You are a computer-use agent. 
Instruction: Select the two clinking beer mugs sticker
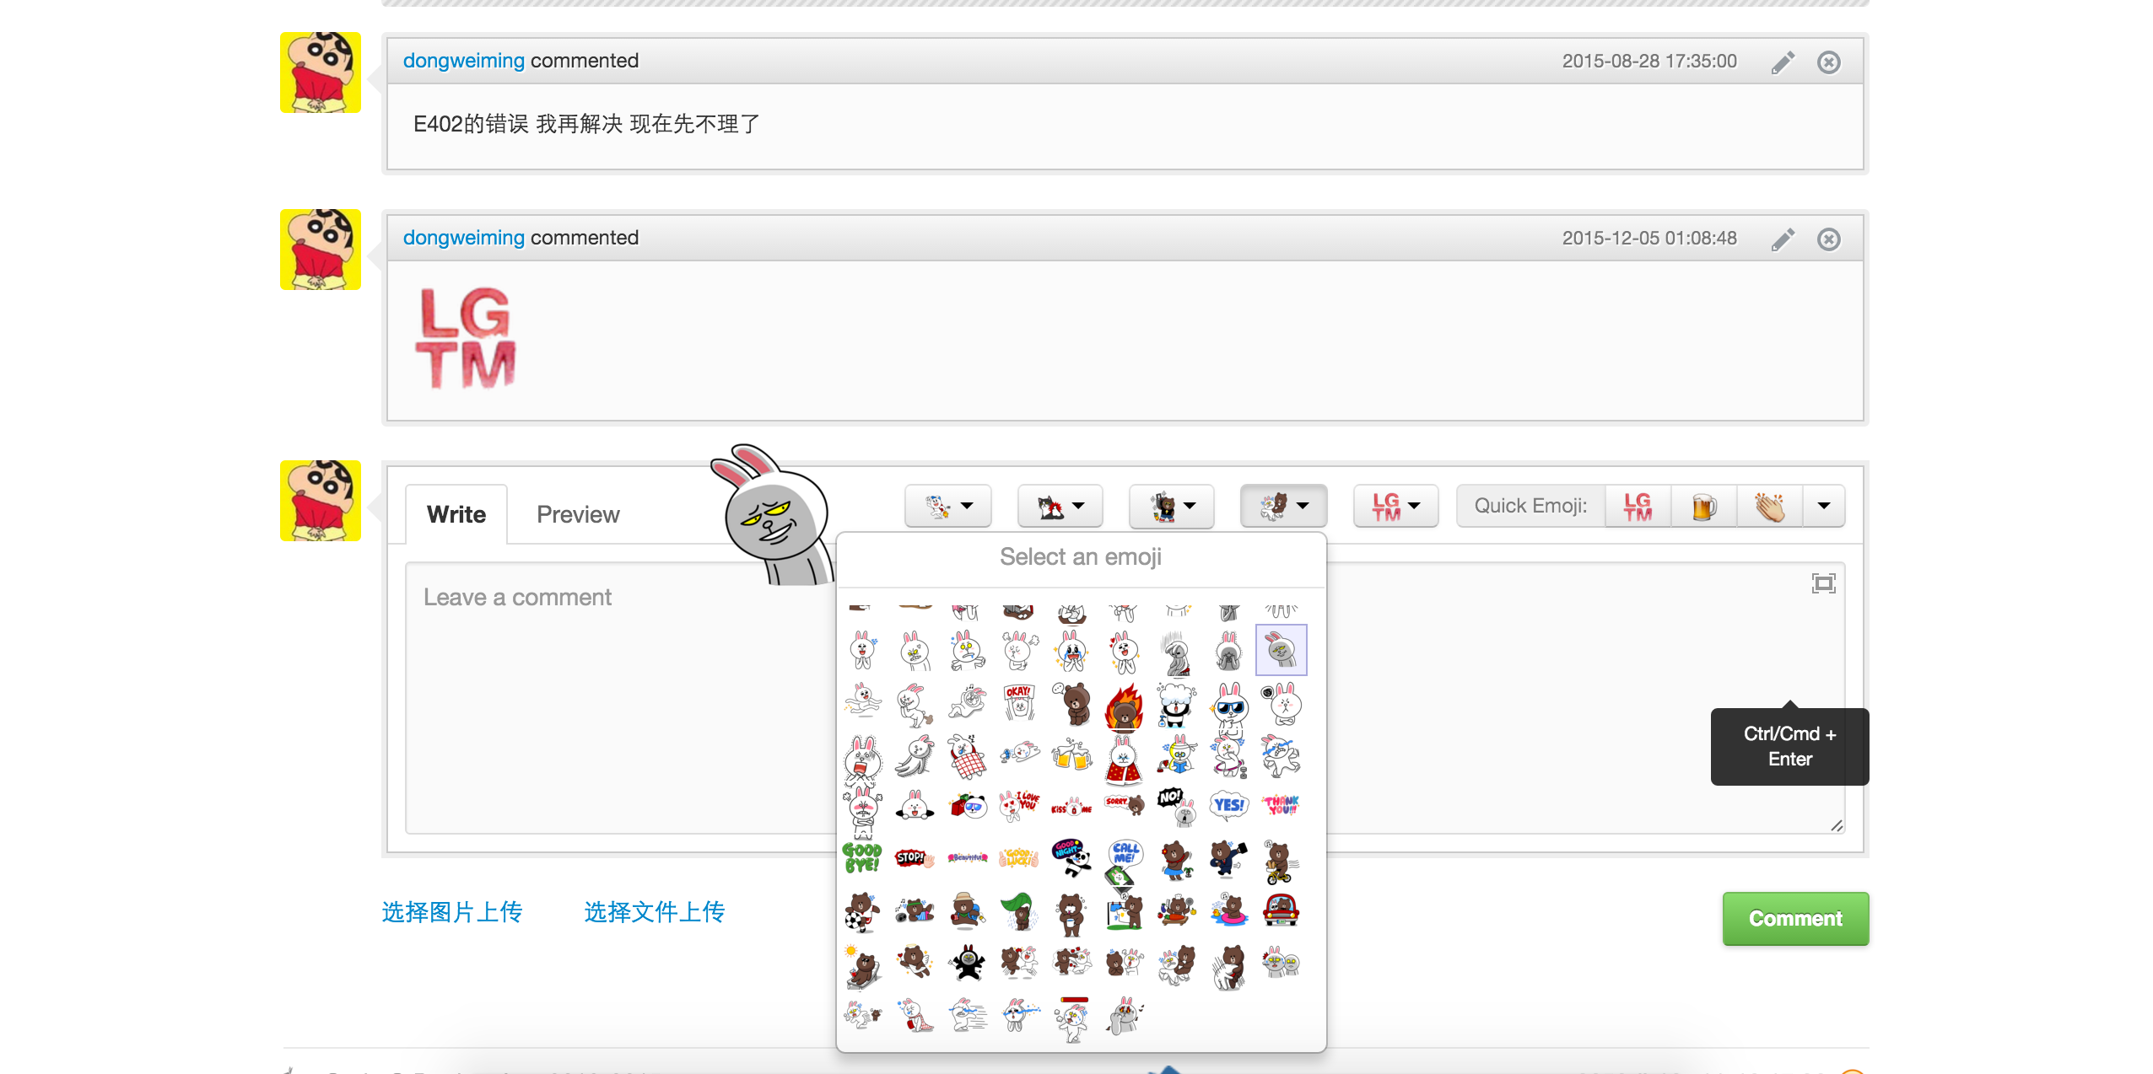(x=1071, y=754)
